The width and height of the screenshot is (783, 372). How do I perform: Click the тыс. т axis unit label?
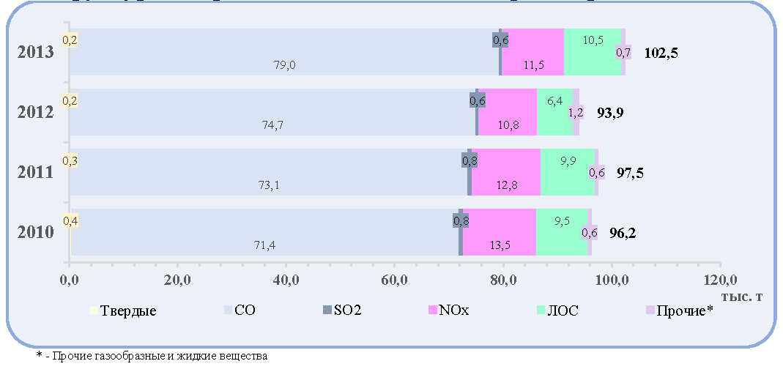741,297
